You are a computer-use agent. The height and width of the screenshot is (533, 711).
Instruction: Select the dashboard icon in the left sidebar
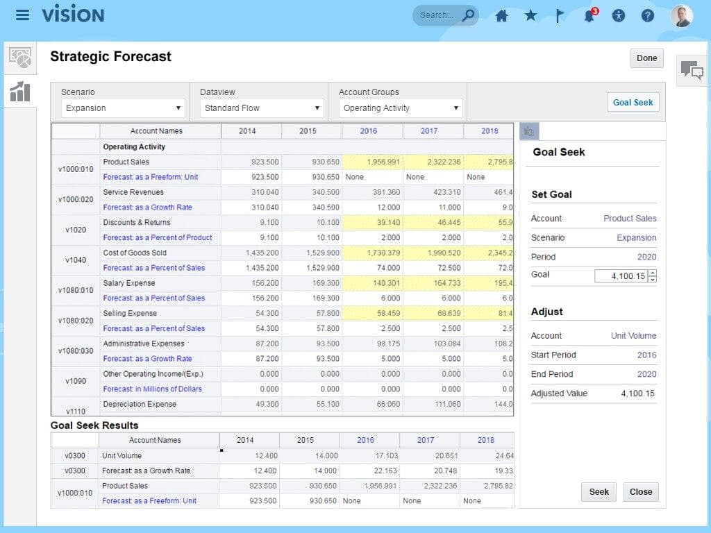pyautogui.click(x=19, y=58)
